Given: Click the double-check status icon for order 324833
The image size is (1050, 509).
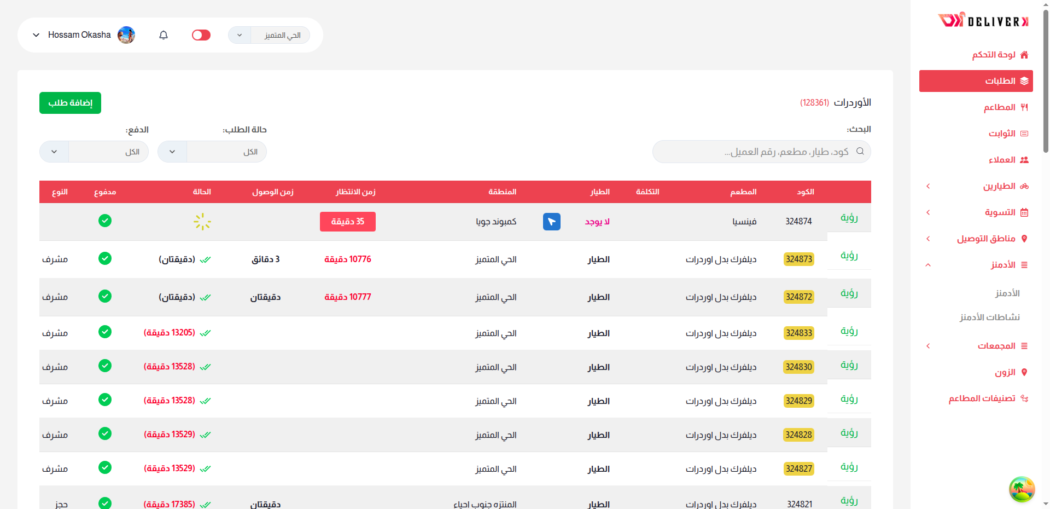Looking at the screenshot, I should tap(205, 333).
